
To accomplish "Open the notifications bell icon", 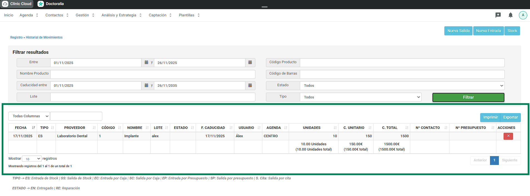I will pyautogui.click(x=510, y=15).
